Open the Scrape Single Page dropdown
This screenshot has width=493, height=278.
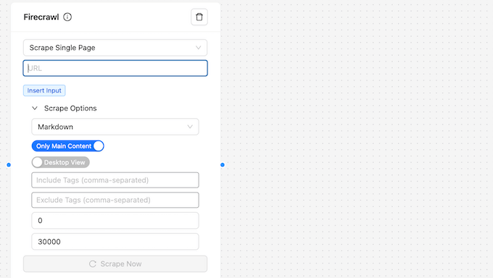[x=115, y=48]
